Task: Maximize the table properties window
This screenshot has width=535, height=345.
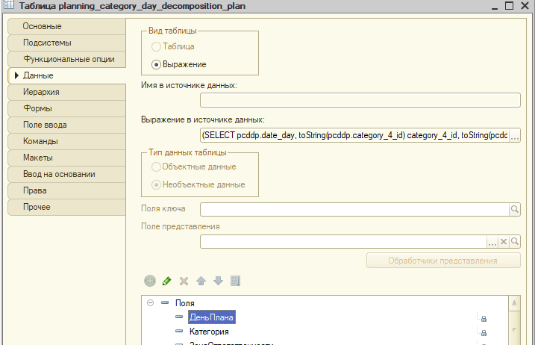Action: click(509, 5)
